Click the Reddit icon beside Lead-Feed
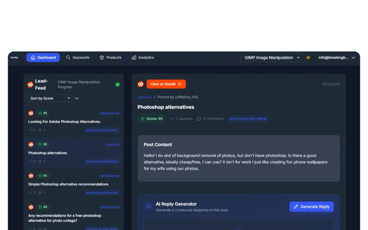This screenshot has height=230, width=368. tap(30, 85)
